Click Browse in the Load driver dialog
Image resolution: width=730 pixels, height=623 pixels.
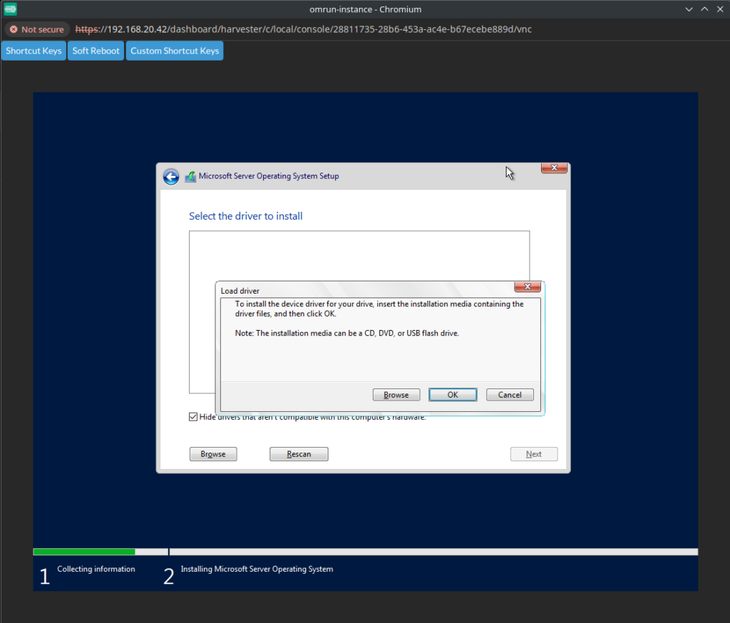click(x=396, y=395)
